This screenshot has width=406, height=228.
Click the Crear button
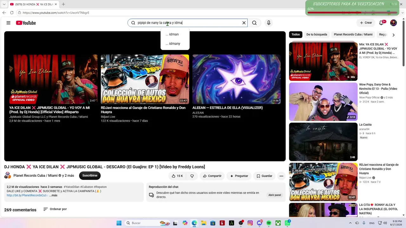[366, 23]
